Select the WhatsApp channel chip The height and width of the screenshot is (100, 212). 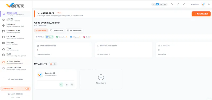[61, 37]
